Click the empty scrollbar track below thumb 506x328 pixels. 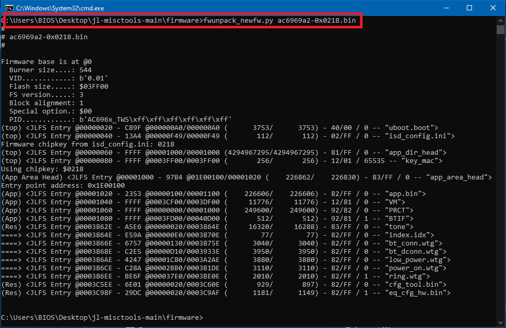[500, 181]
